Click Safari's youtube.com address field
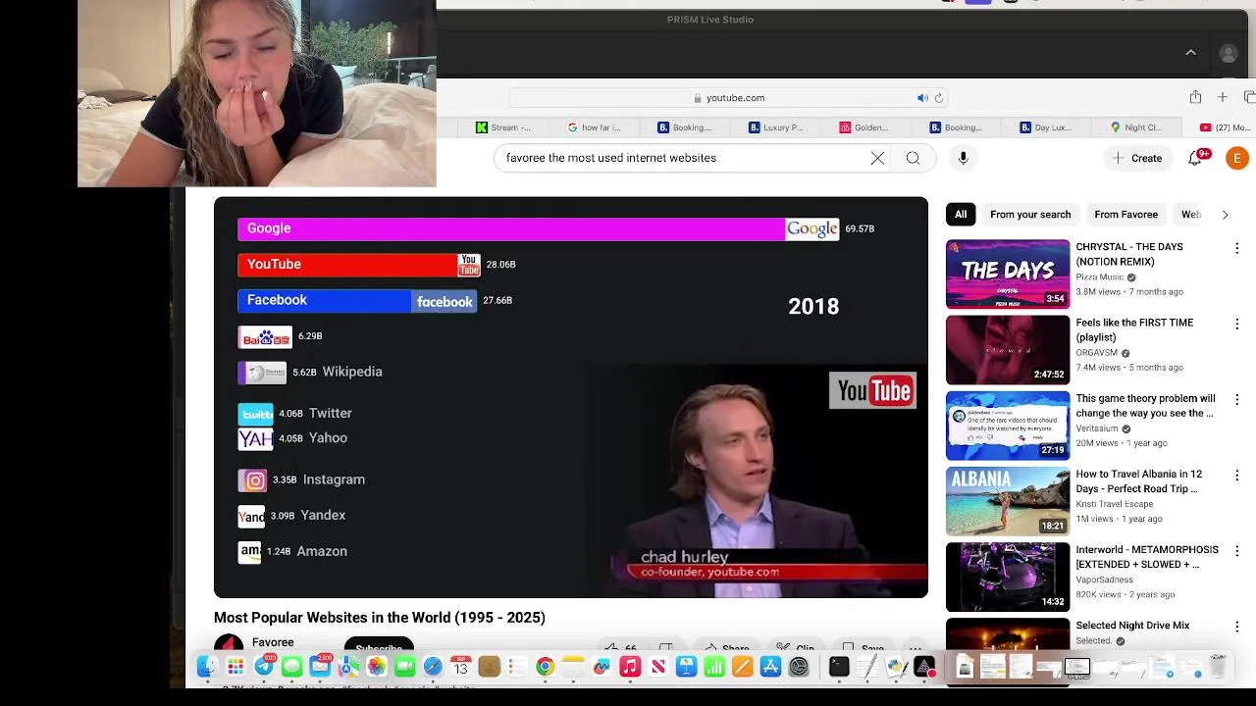This screenshot has height=706, width=1256. point(727,98)
